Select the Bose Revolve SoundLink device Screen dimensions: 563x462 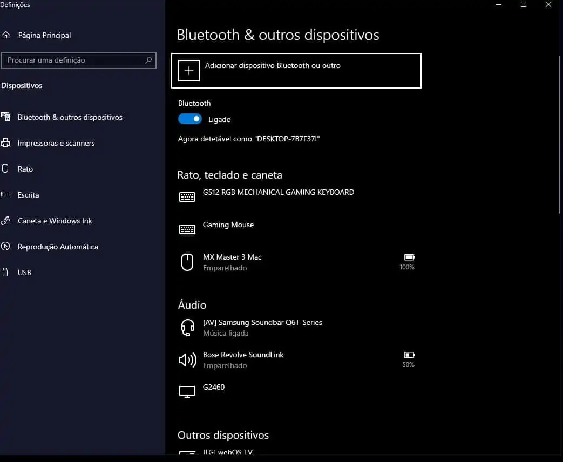coord(243,359)
